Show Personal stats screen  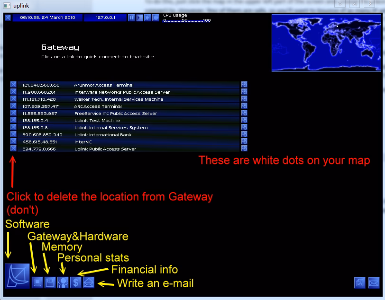click(63, 282)
